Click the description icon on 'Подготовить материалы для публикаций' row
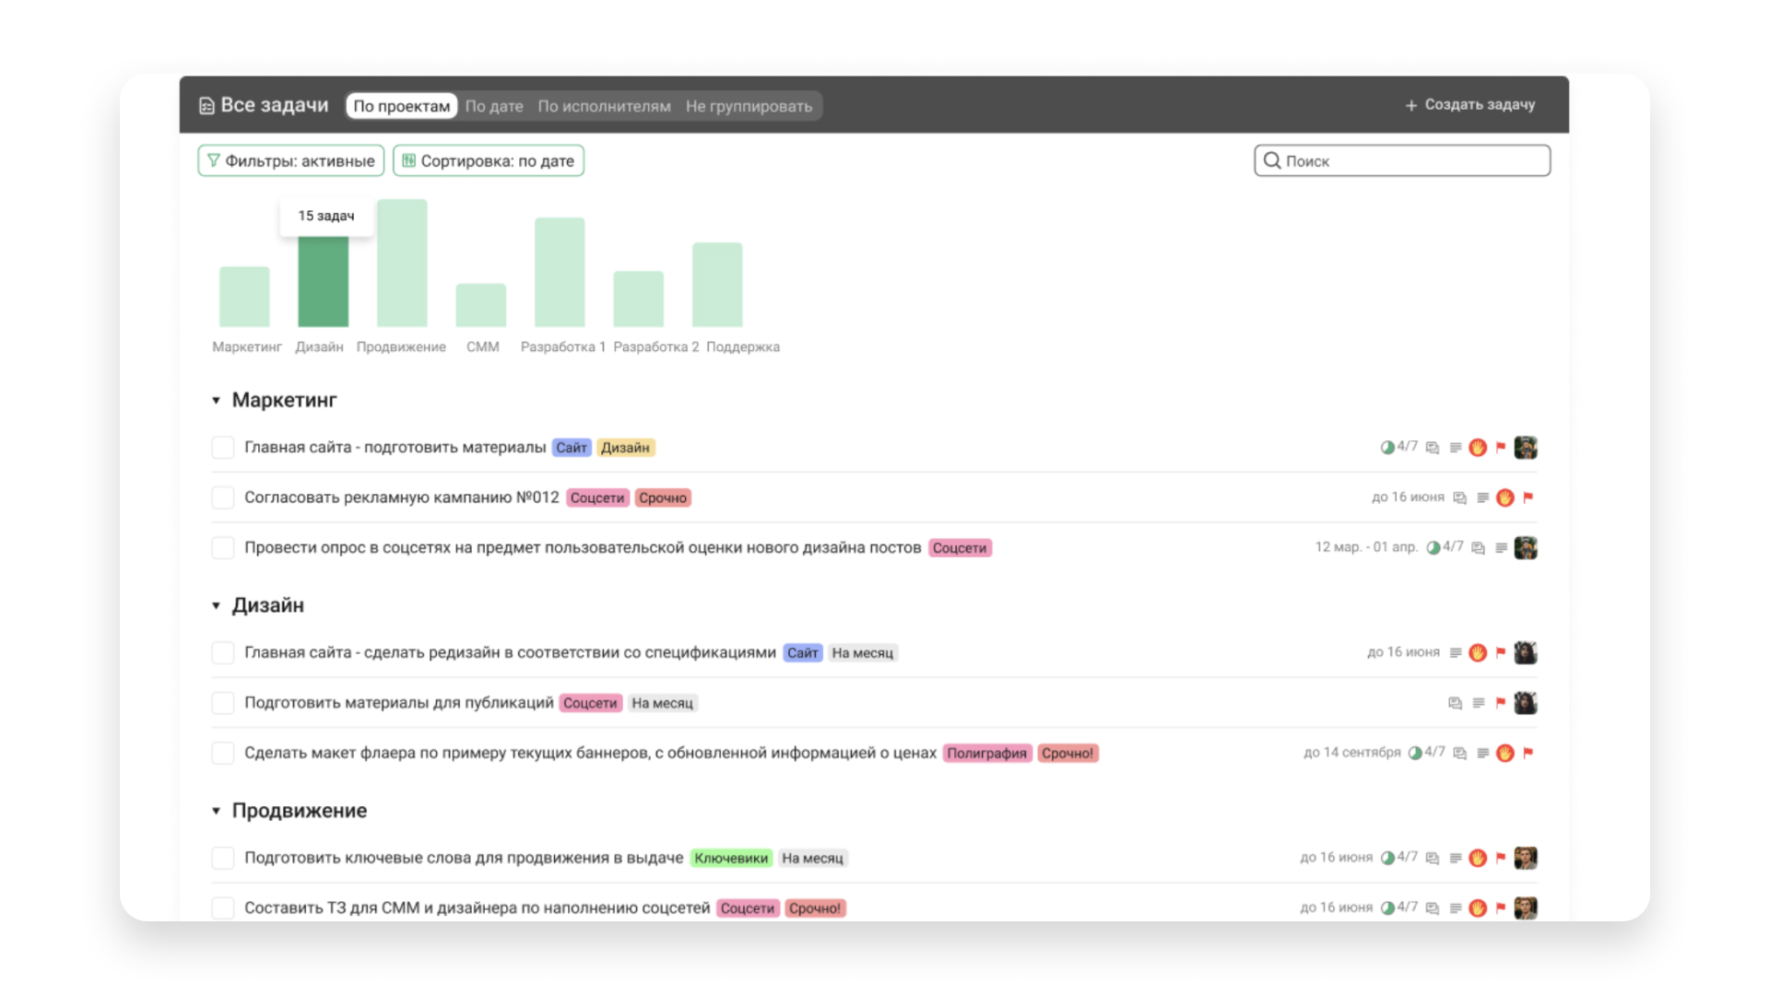This screenshot has width=1770, height=995. pos(1478,703)
